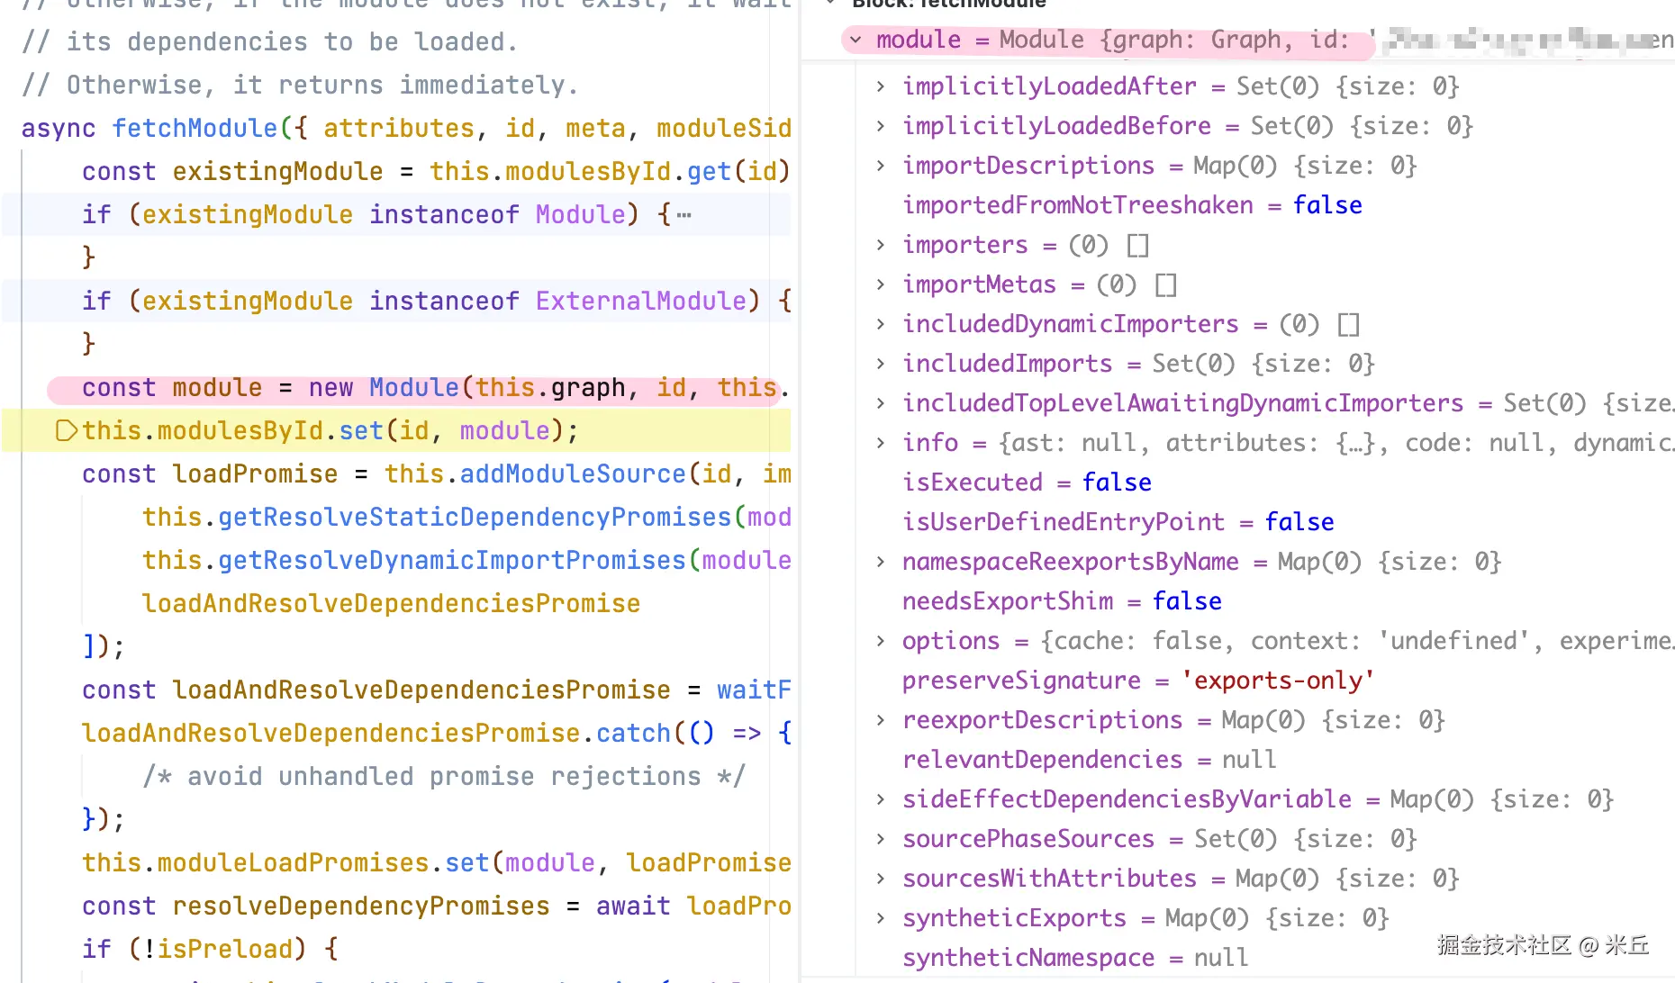Viewport: 1675px width, 983px height.
Task: Click addModuleSource call in code
Action: tap(573, 473)
